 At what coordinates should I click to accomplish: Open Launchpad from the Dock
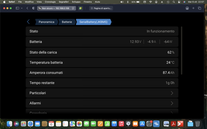(x=24, y=124)
